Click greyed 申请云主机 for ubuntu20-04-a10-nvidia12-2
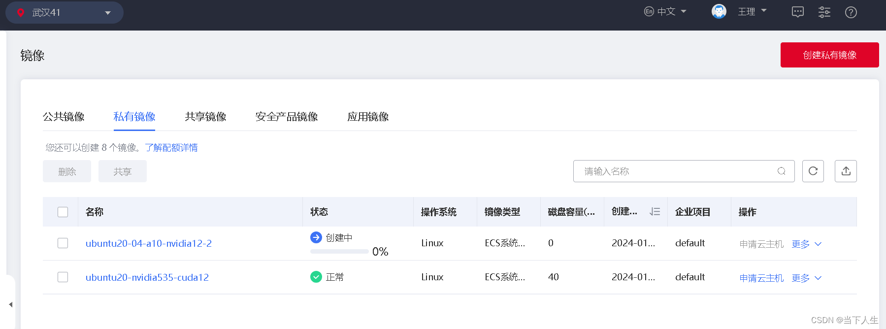Screen dimensions: 886x329 [x=761, y=244]
